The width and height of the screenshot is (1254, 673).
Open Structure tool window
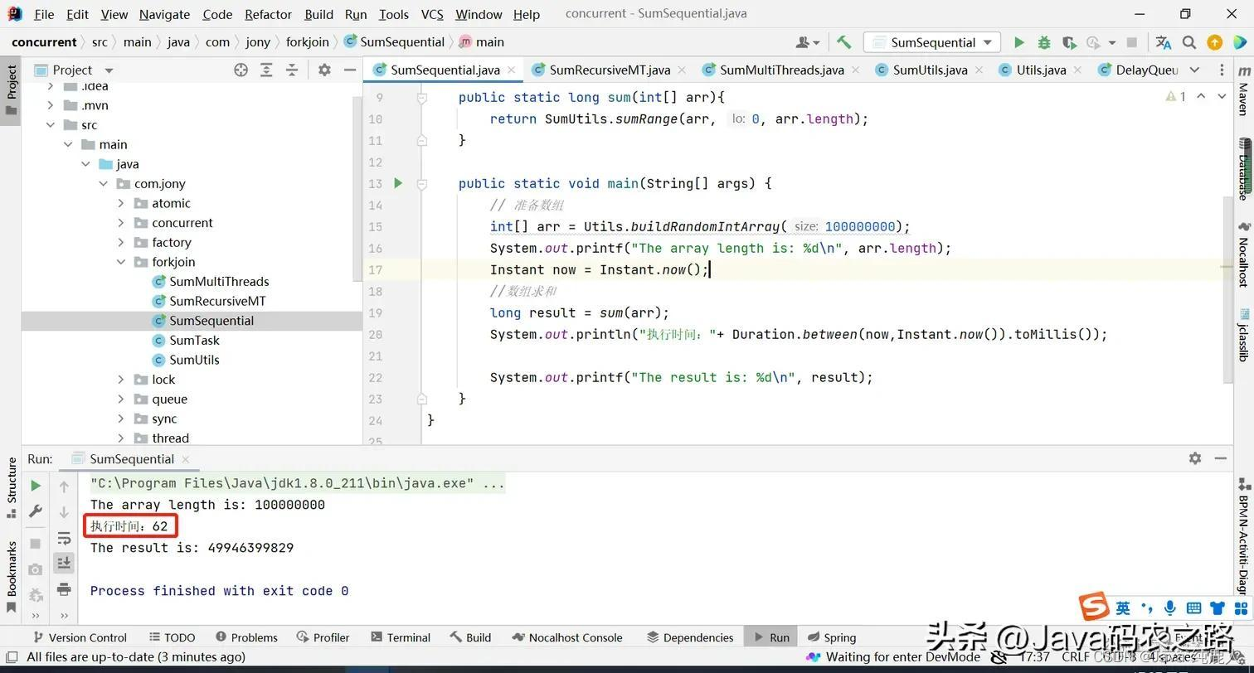tap(11, 487)
